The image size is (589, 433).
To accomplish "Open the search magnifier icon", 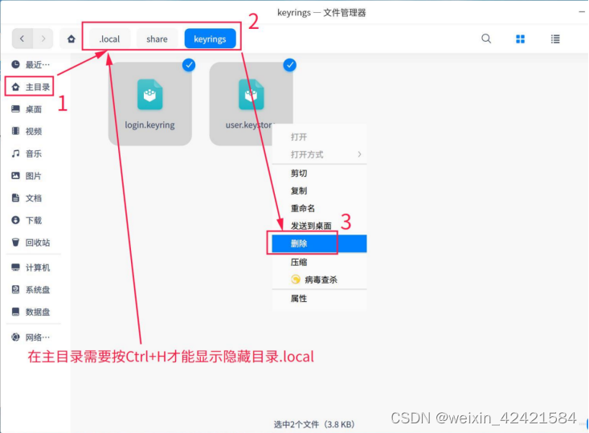I will pyautogui.click(x=486, y=39).
